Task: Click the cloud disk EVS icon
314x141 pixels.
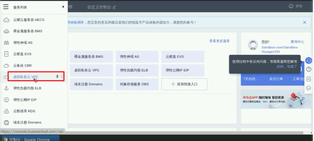Action: pos(6,54)
